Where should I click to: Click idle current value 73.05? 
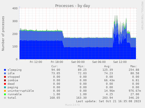(56, 73)
